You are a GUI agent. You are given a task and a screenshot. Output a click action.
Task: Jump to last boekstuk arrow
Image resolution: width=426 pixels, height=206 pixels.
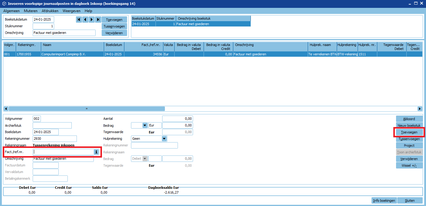point(98,20)
